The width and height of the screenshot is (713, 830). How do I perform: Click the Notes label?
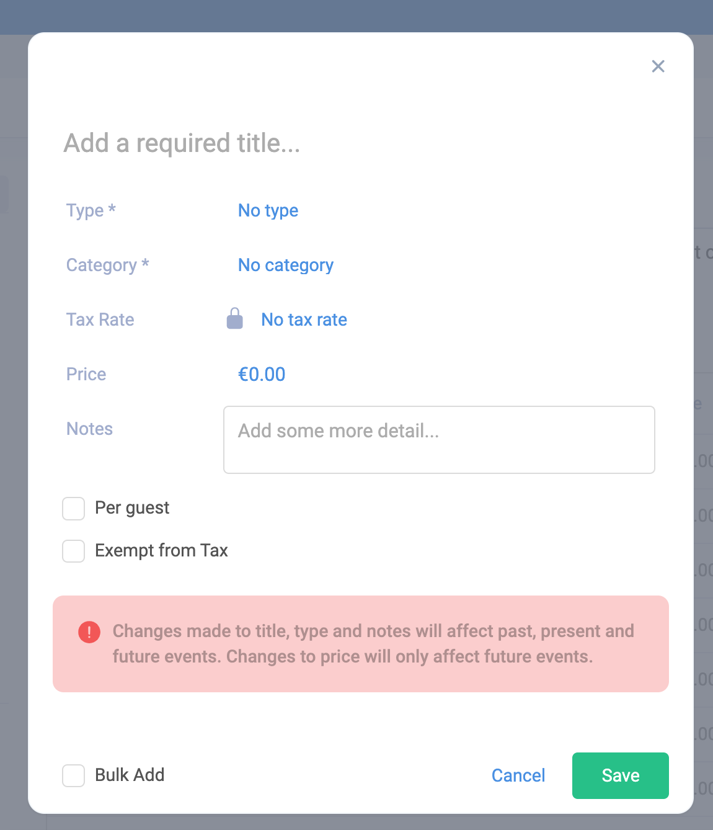click(x=89, y=429)
